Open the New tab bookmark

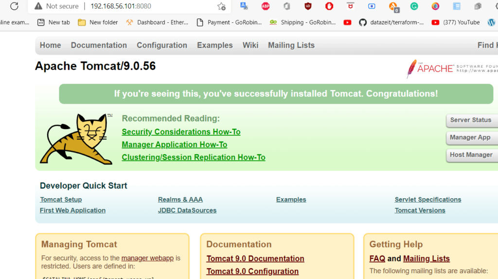pyautogui.click(x=53, y=22)
